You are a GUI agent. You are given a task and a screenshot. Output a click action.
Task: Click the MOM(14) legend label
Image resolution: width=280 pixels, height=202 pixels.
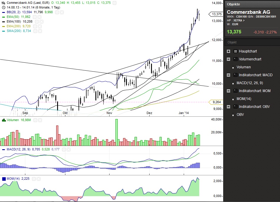pyautogui.click(x=13, y=179)
